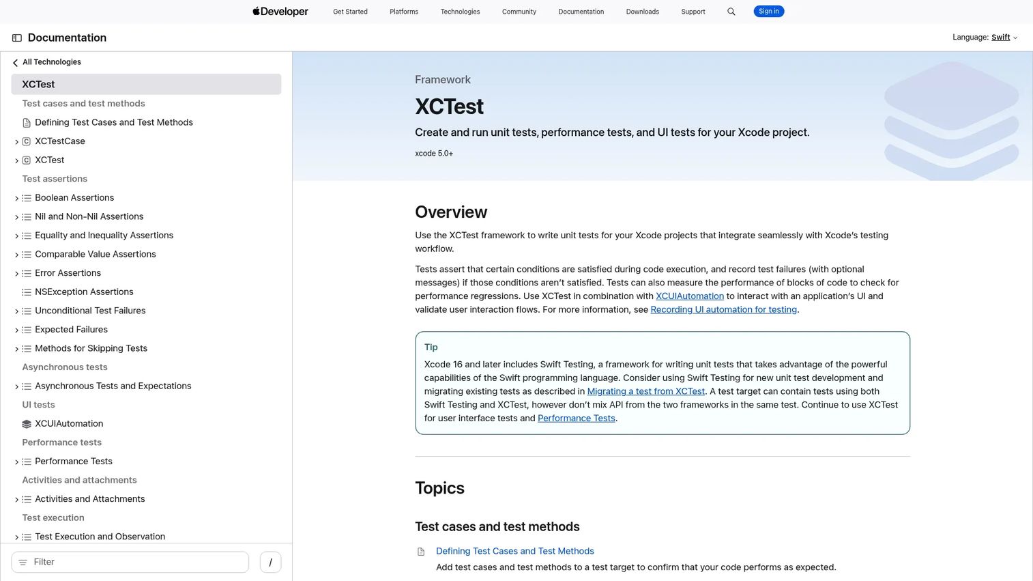The width and height of the screenshot is (1033, 581).
Task: Open Recording UI automation for testing link
Action: click(723, 310)
